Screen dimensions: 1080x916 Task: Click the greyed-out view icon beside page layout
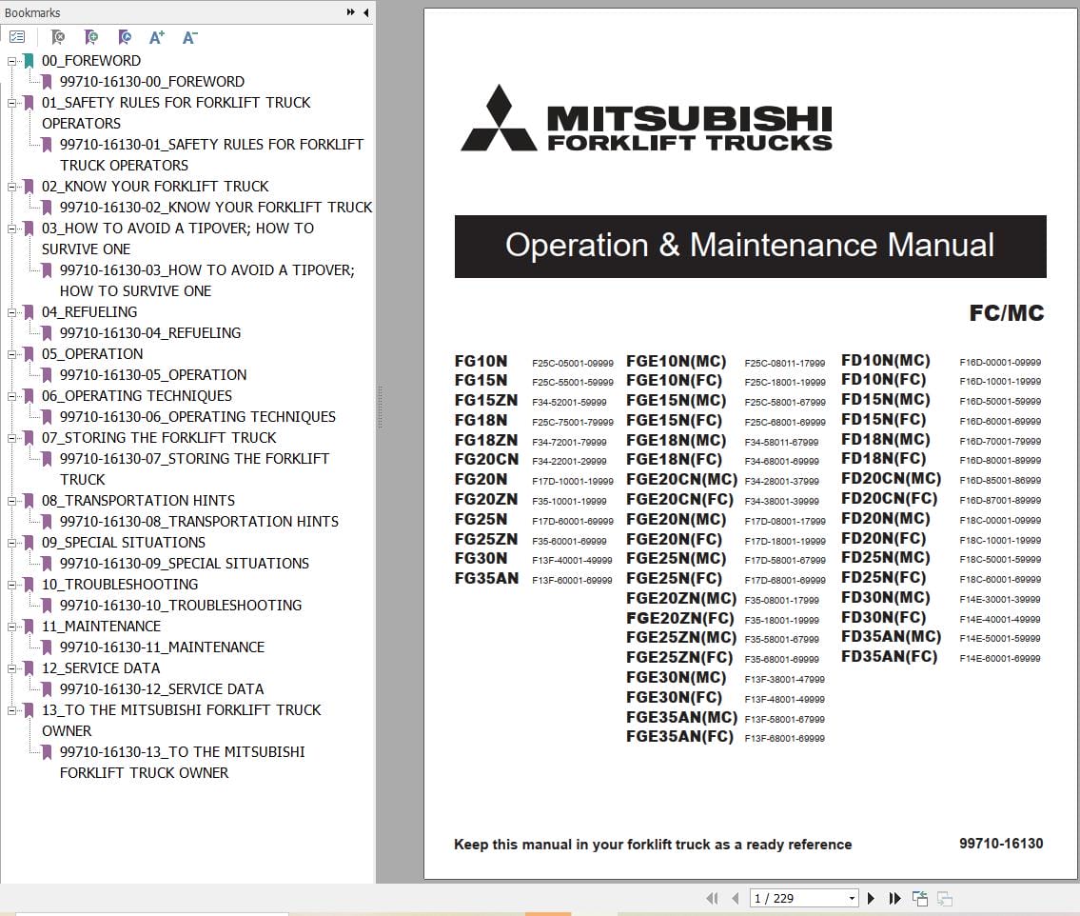pyautogui.click(x=944, y=898)
